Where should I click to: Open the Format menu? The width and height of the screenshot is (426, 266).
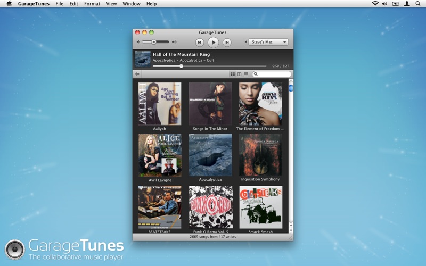pos(92,4)
